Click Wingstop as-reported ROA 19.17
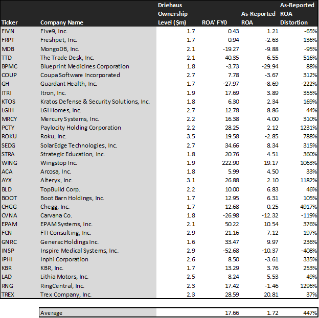Screen dimensions: 319x318 [271, 163]
